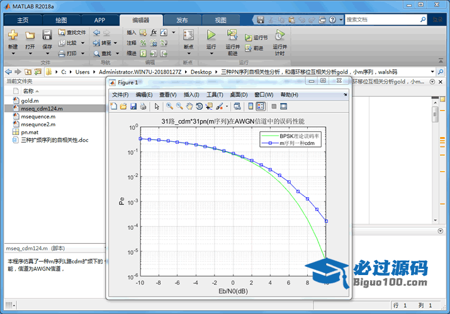Click the Print Figure icon
450x314 pixels.
click(143, 106)
